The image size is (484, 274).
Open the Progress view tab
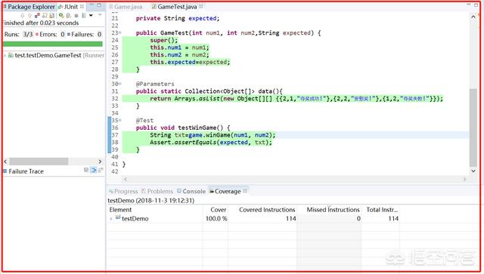123,192
